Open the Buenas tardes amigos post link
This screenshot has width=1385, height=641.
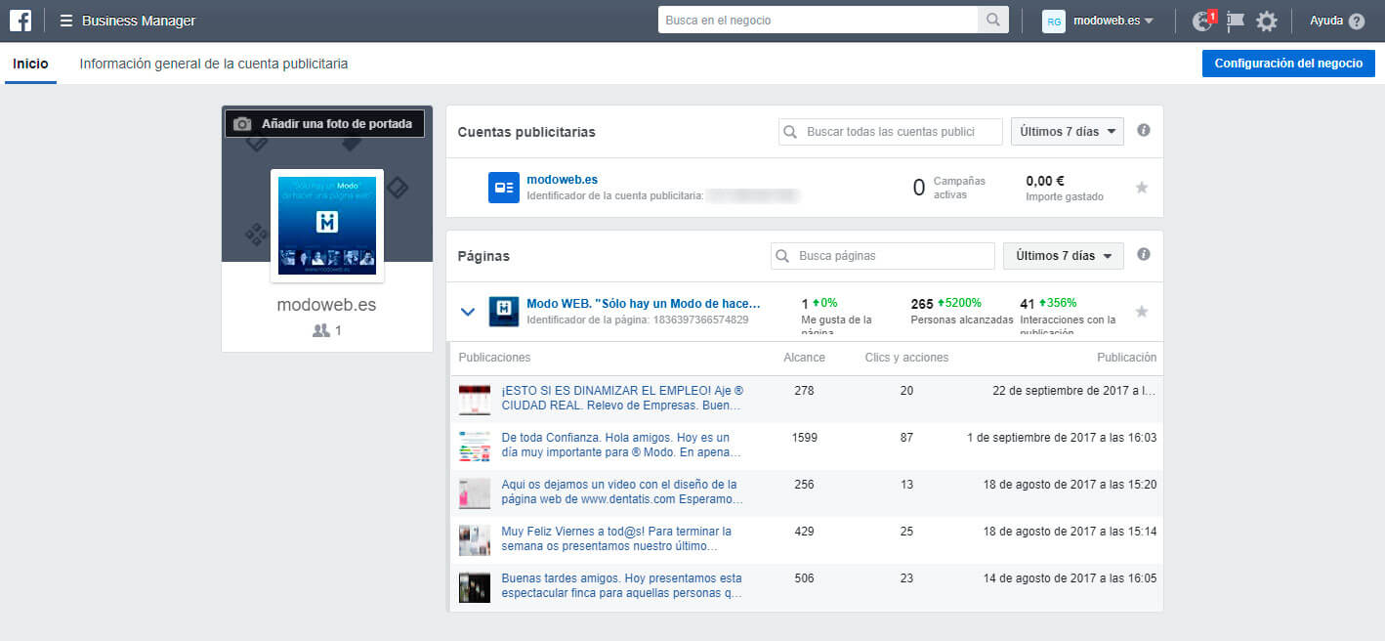pos(621,585)
